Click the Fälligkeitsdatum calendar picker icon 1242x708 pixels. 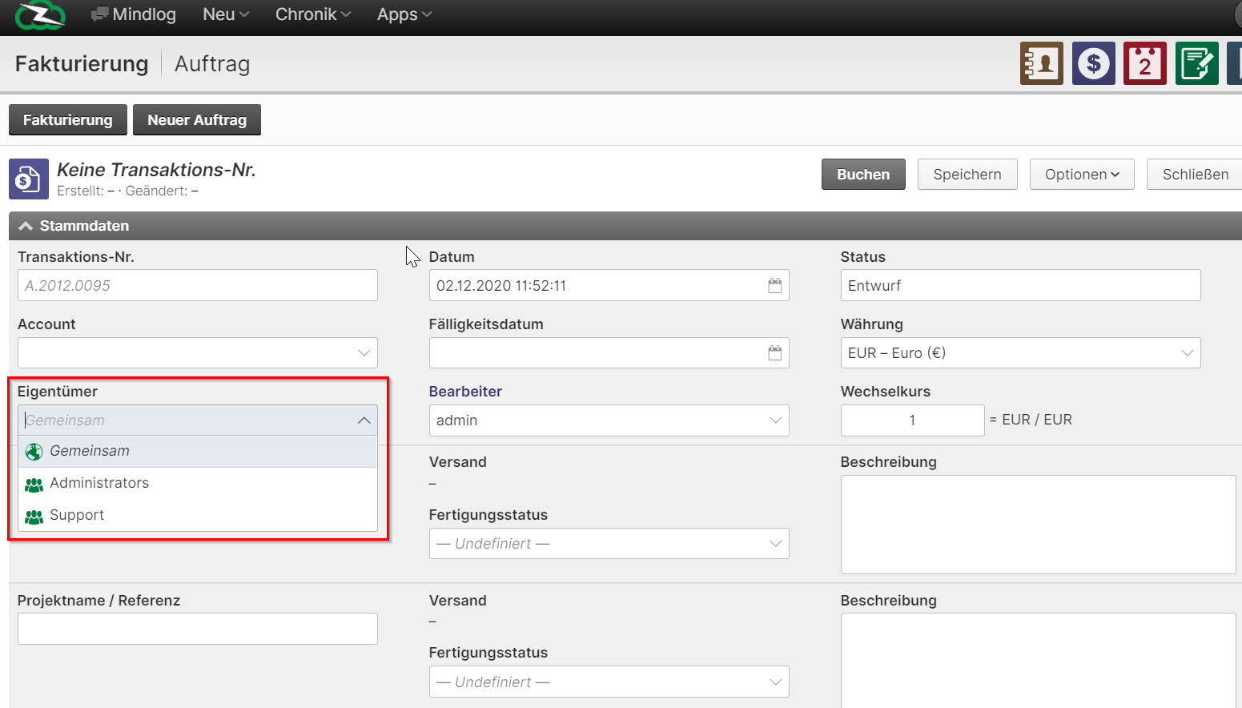(774, 353)
